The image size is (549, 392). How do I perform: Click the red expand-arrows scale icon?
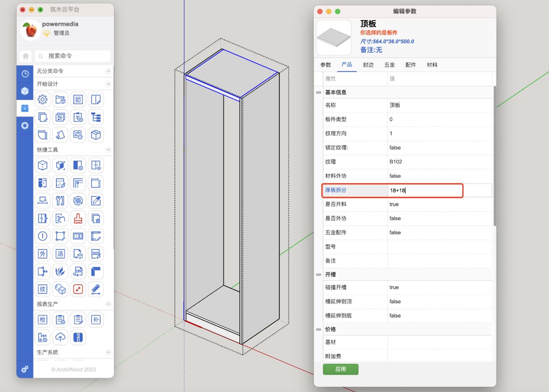(78, 289)
